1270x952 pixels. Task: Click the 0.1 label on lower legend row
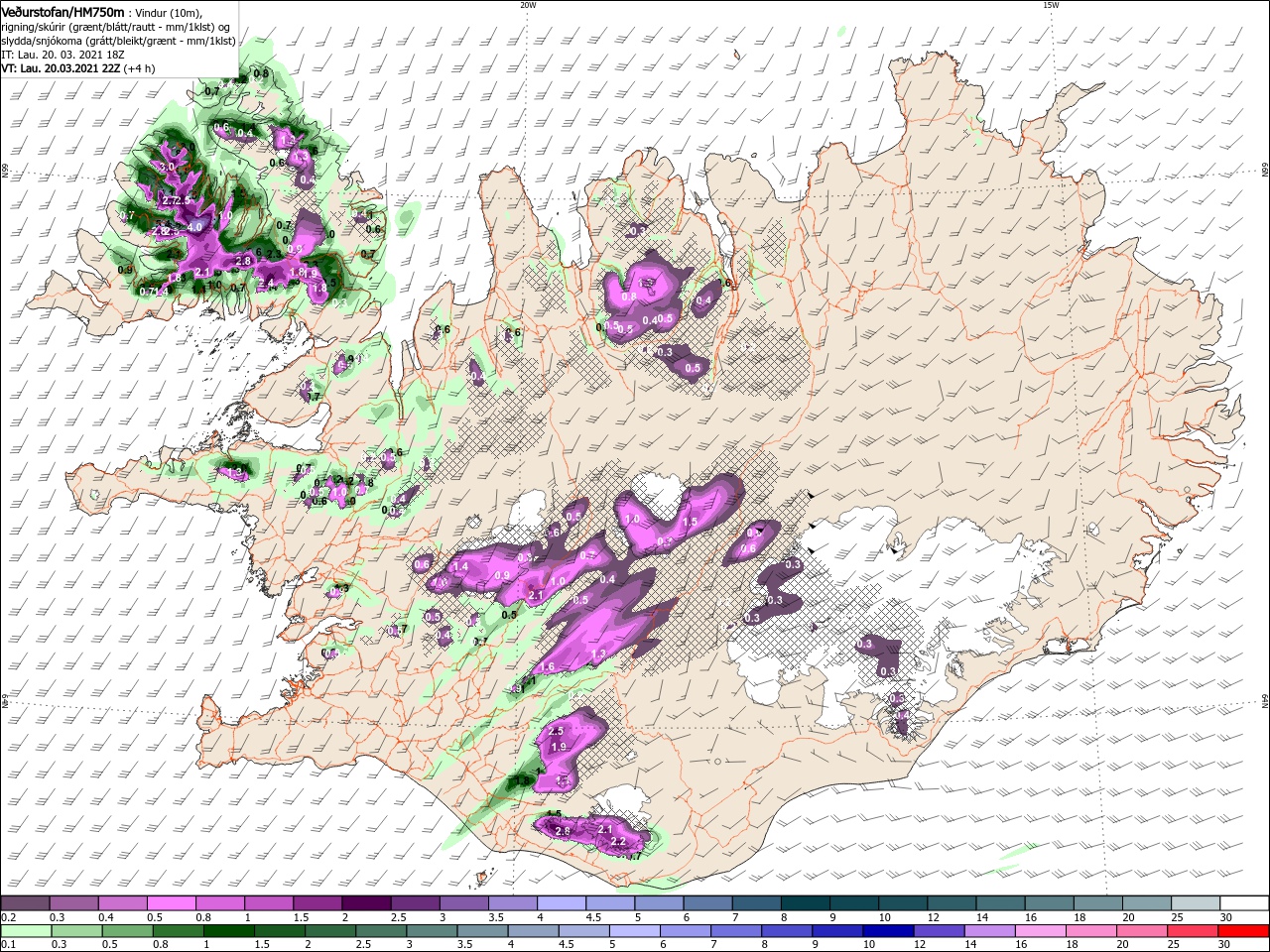[8, 944]
